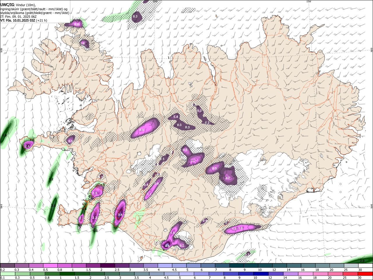Select the dark purple 2 swatch in the snow legend row

tap(107, 266)
